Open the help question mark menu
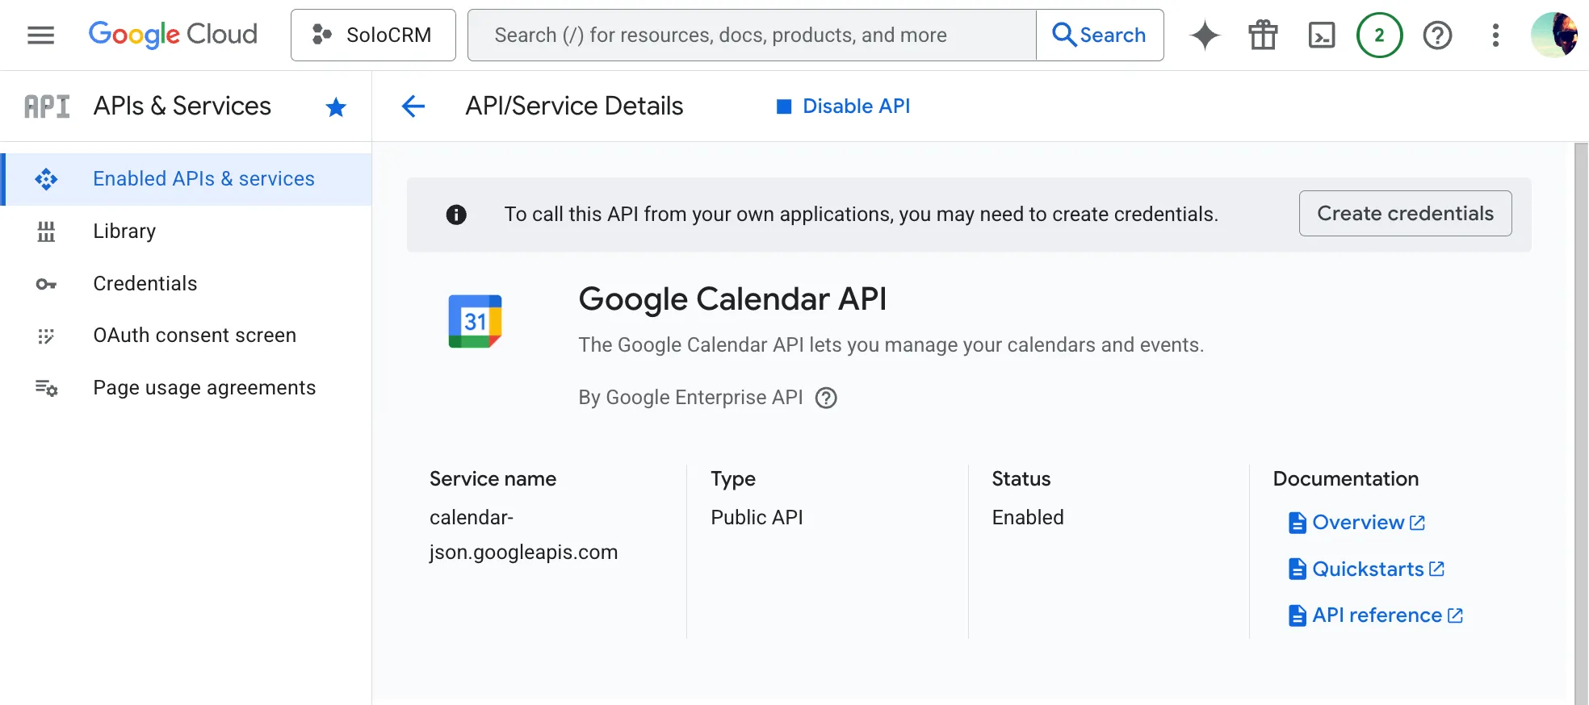Image resolution: width=1589 pixels, height=705 pixels. pos(1437,35)
